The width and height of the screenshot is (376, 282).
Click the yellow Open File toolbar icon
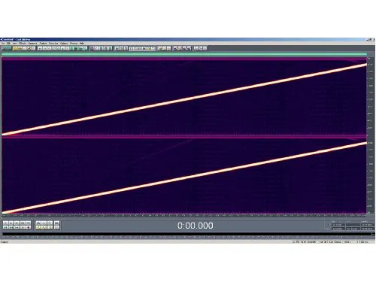click(15, 48)
